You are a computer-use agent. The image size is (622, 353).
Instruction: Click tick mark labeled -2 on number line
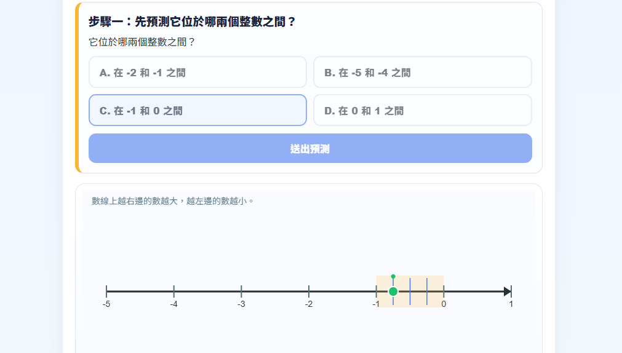309,292
